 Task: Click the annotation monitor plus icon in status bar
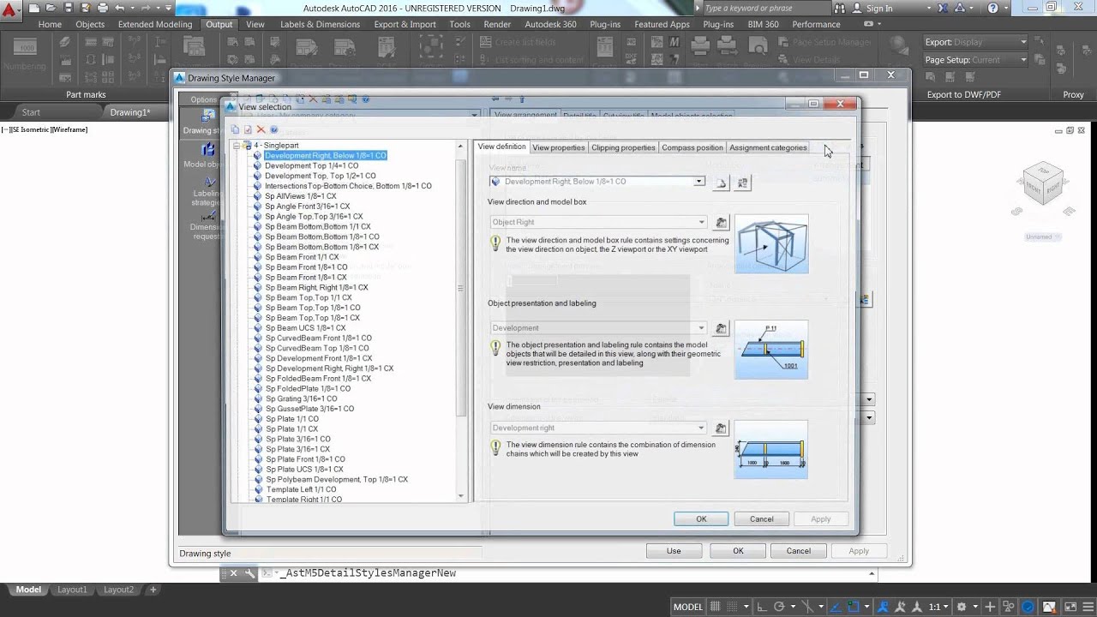point(990,607)
